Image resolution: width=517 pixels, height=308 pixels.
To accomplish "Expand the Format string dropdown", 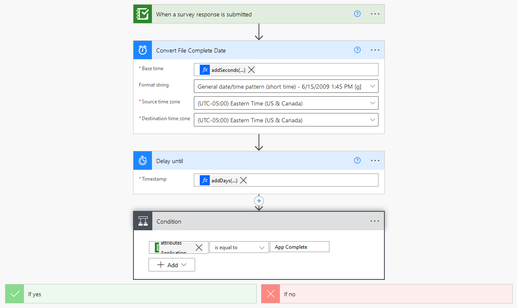I will pyautogui.click(x=372, y=87).
